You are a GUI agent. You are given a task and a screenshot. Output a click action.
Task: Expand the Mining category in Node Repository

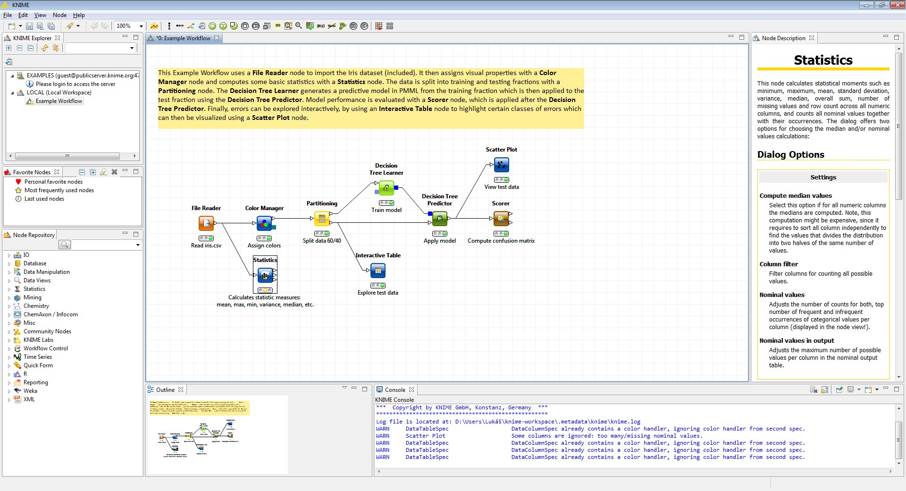pyautogui.click(x=9, y=297)
